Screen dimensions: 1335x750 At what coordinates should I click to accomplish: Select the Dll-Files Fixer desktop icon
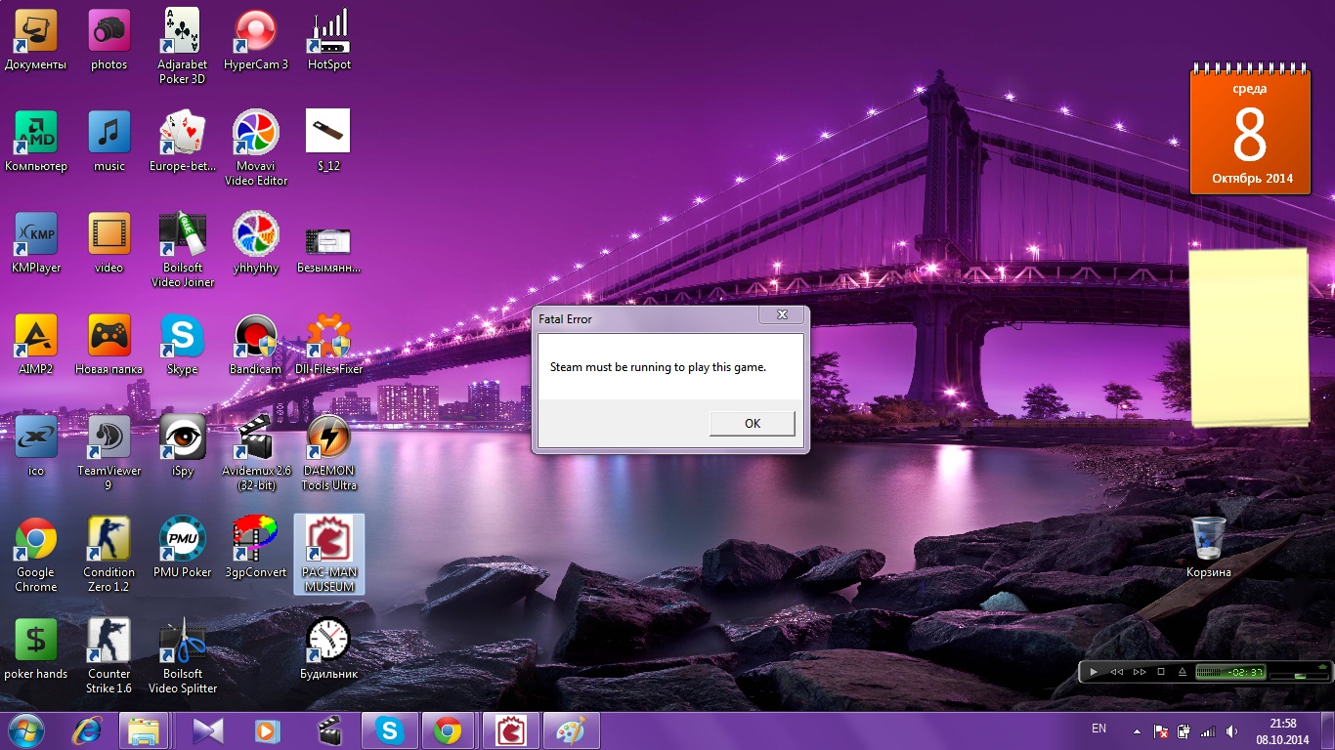329,345
